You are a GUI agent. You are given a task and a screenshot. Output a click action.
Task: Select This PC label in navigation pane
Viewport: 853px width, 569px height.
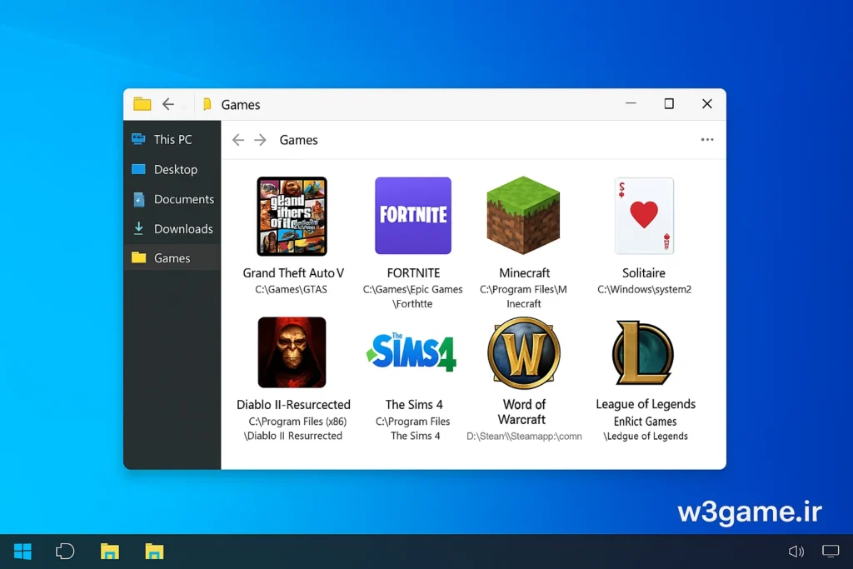[x=173, y=140]
